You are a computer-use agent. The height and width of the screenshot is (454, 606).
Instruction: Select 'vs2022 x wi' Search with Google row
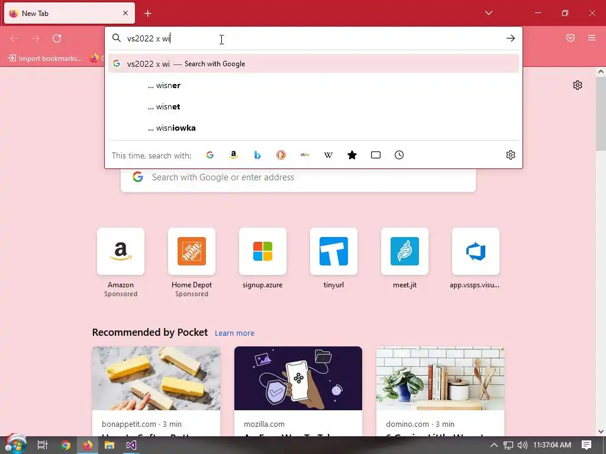(x=314, y=64)
